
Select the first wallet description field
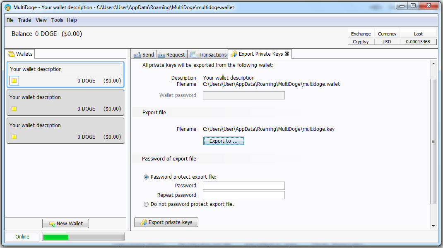point(65,69)
